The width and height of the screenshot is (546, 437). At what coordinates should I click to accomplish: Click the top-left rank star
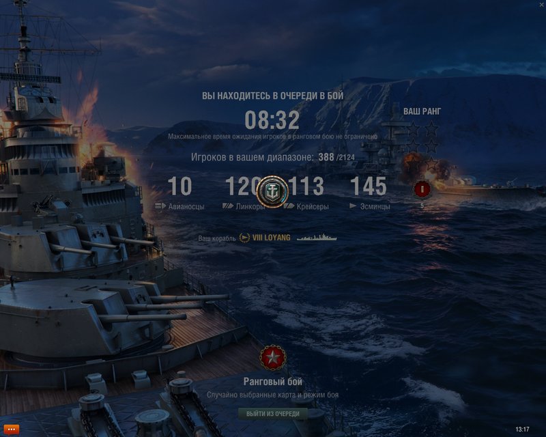(413, 128)
